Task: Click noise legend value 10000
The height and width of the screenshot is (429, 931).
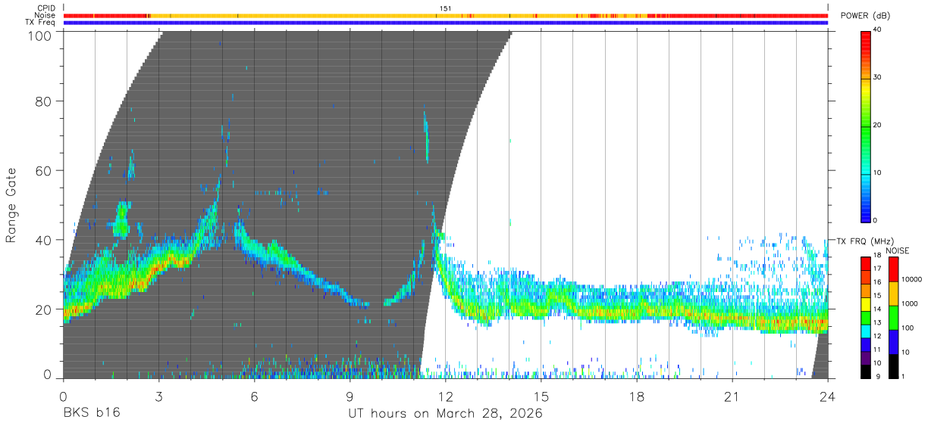Action: (x=911, y=280)
